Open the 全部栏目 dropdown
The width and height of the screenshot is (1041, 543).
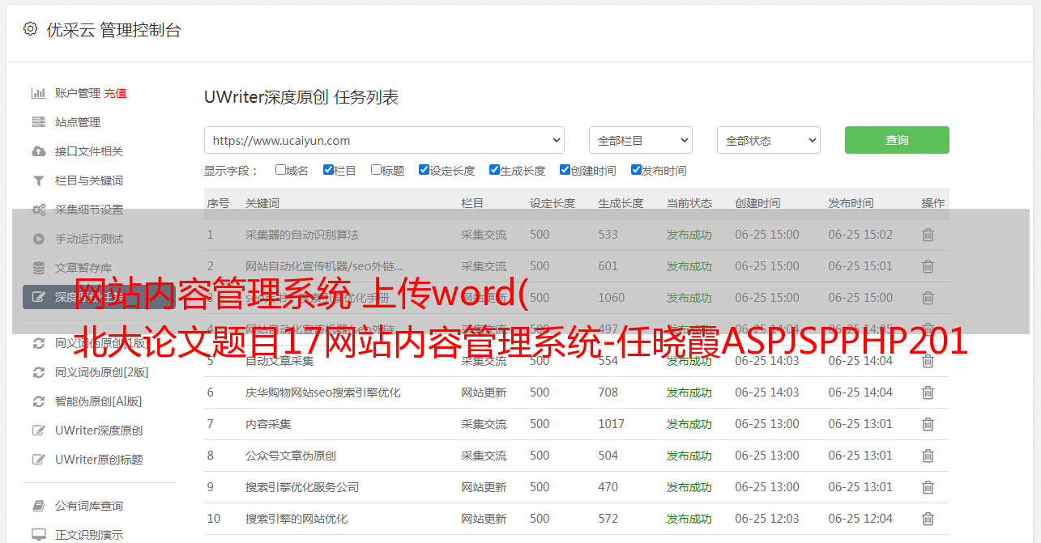(x=641, y=140)
